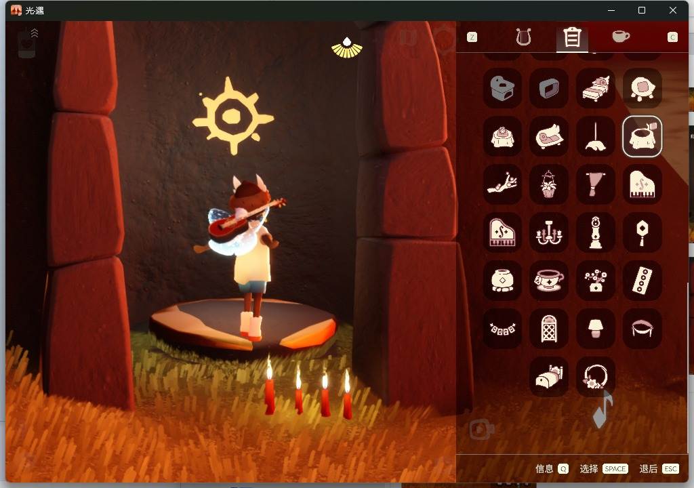Viewport: 694px width, 488px height.
Task: Select the flower arrangement box prop
Action: pyautogui.click(x=596, y=281)
